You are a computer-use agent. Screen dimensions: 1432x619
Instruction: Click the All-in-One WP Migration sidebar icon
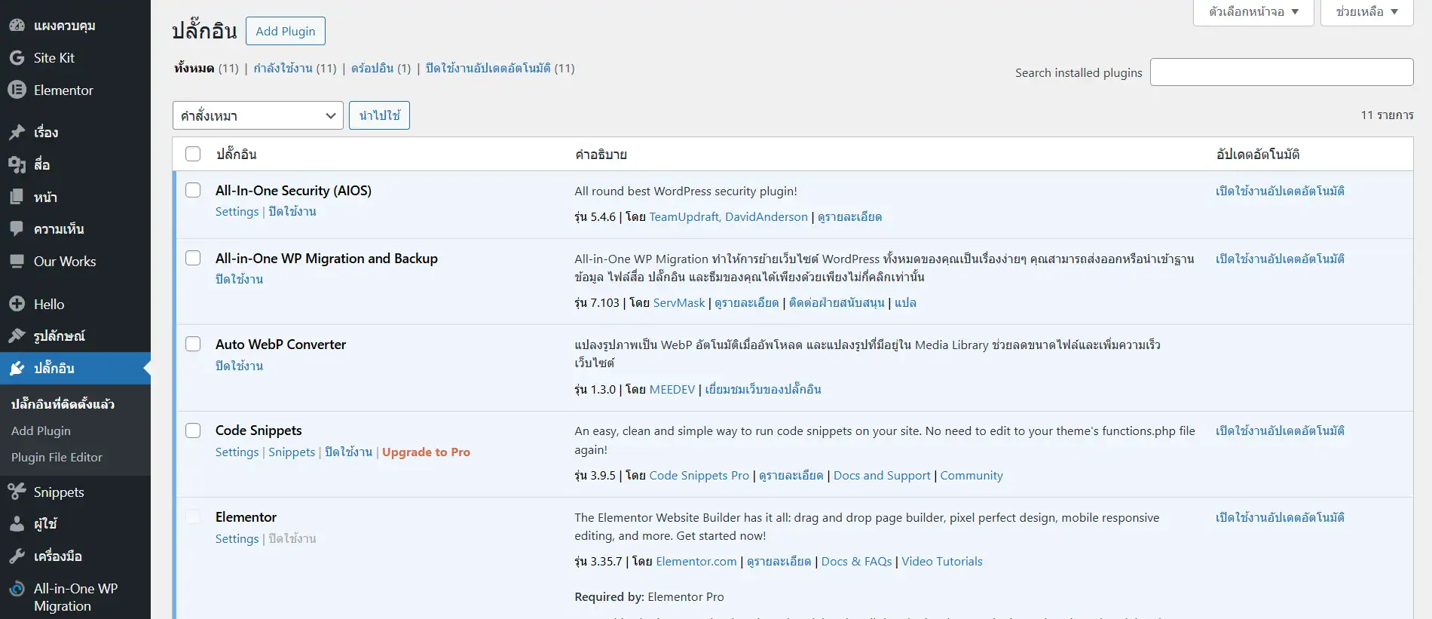[x=17, y=589]
